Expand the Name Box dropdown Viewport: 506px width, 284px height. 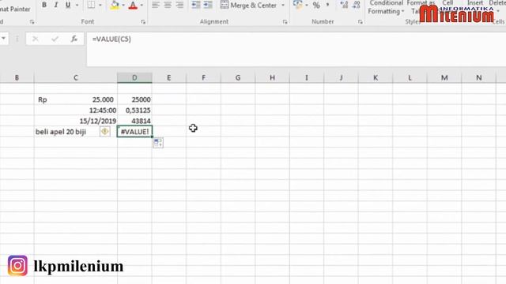(3, 39)
